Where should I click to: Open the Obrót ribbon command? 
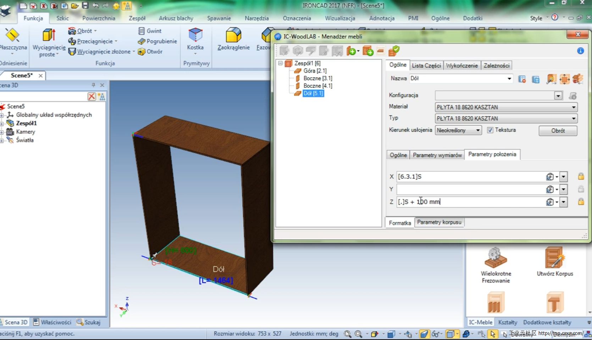(x=82, y=31)
